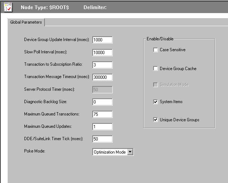This screenshot has height=183, width=228.
Task: Focus the Diagnostic Backlog Size field
Action: pyautogui.click(x=103, y=102)
